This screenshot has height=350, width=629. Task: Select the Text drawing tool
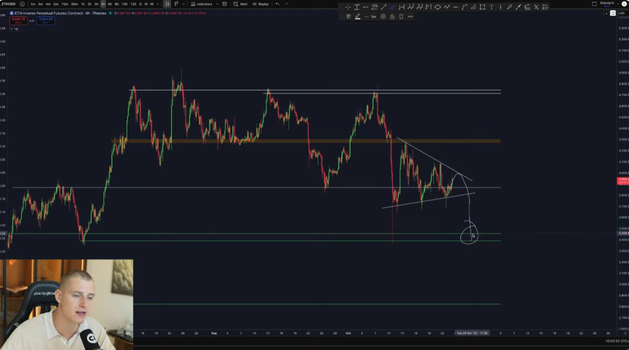pos(491,7)
